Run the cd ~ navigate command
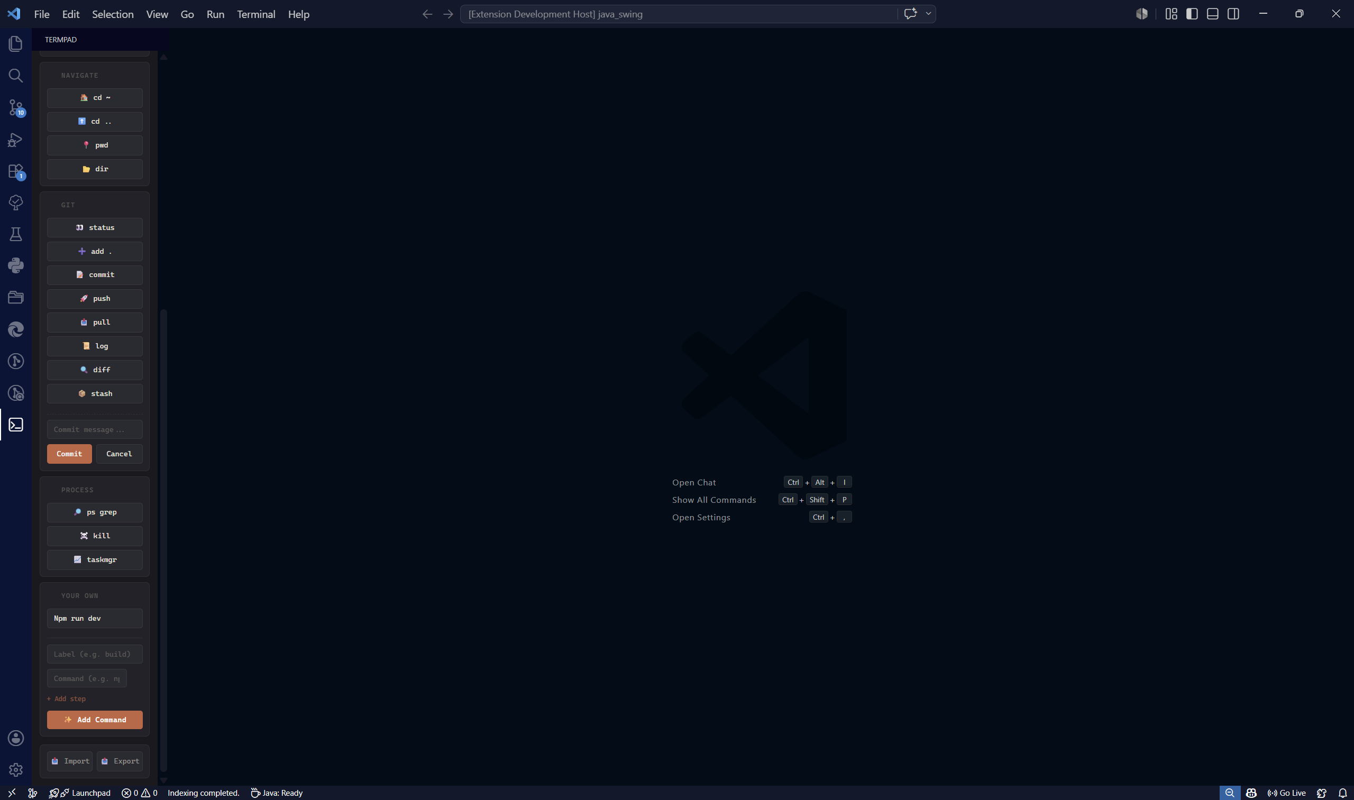The image size is (1354, 800). tap(95, 98)
